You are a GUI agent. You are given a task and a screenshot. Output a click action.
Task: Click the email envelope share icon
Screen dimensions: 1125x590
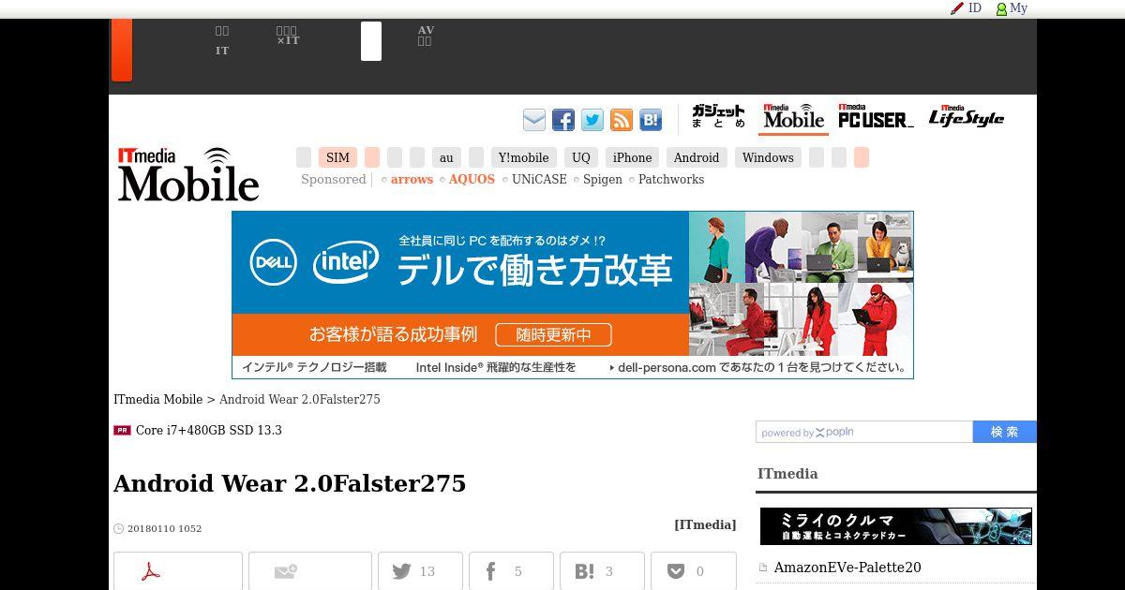[x=534, y=120]
